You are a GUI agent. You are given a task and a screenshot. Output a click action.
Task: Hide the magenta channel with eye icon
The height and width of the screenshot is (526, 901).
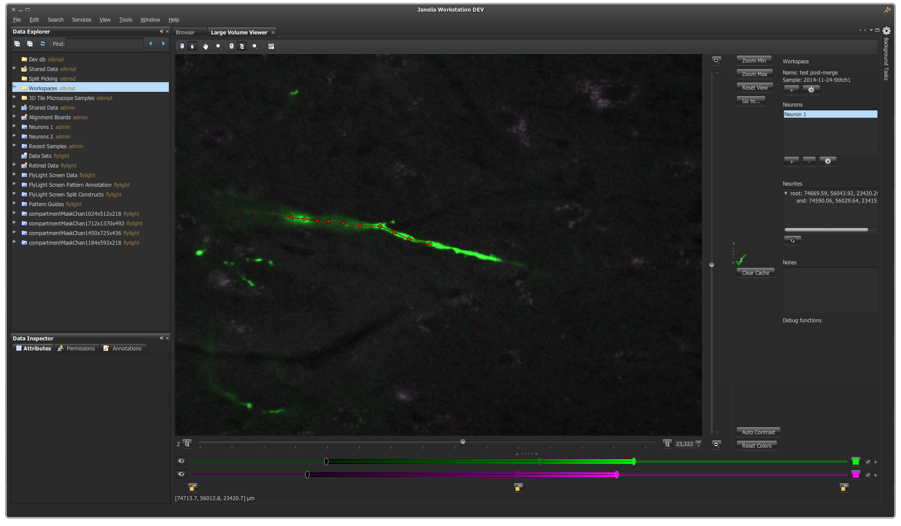[x=181, y=474]
